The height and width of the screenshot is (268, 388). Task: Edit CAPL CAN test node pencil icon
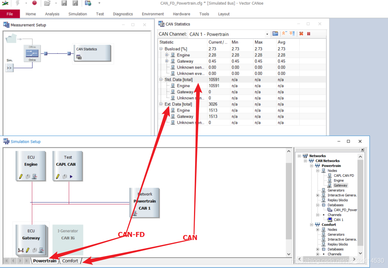coord(58,176)
